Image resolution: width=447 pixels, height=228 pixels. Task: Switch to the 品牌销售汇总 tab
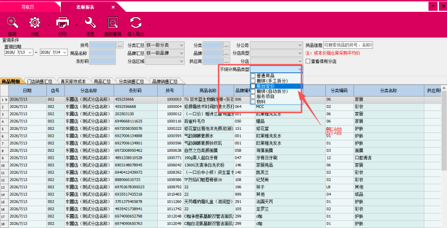click(x=165, y=82)
